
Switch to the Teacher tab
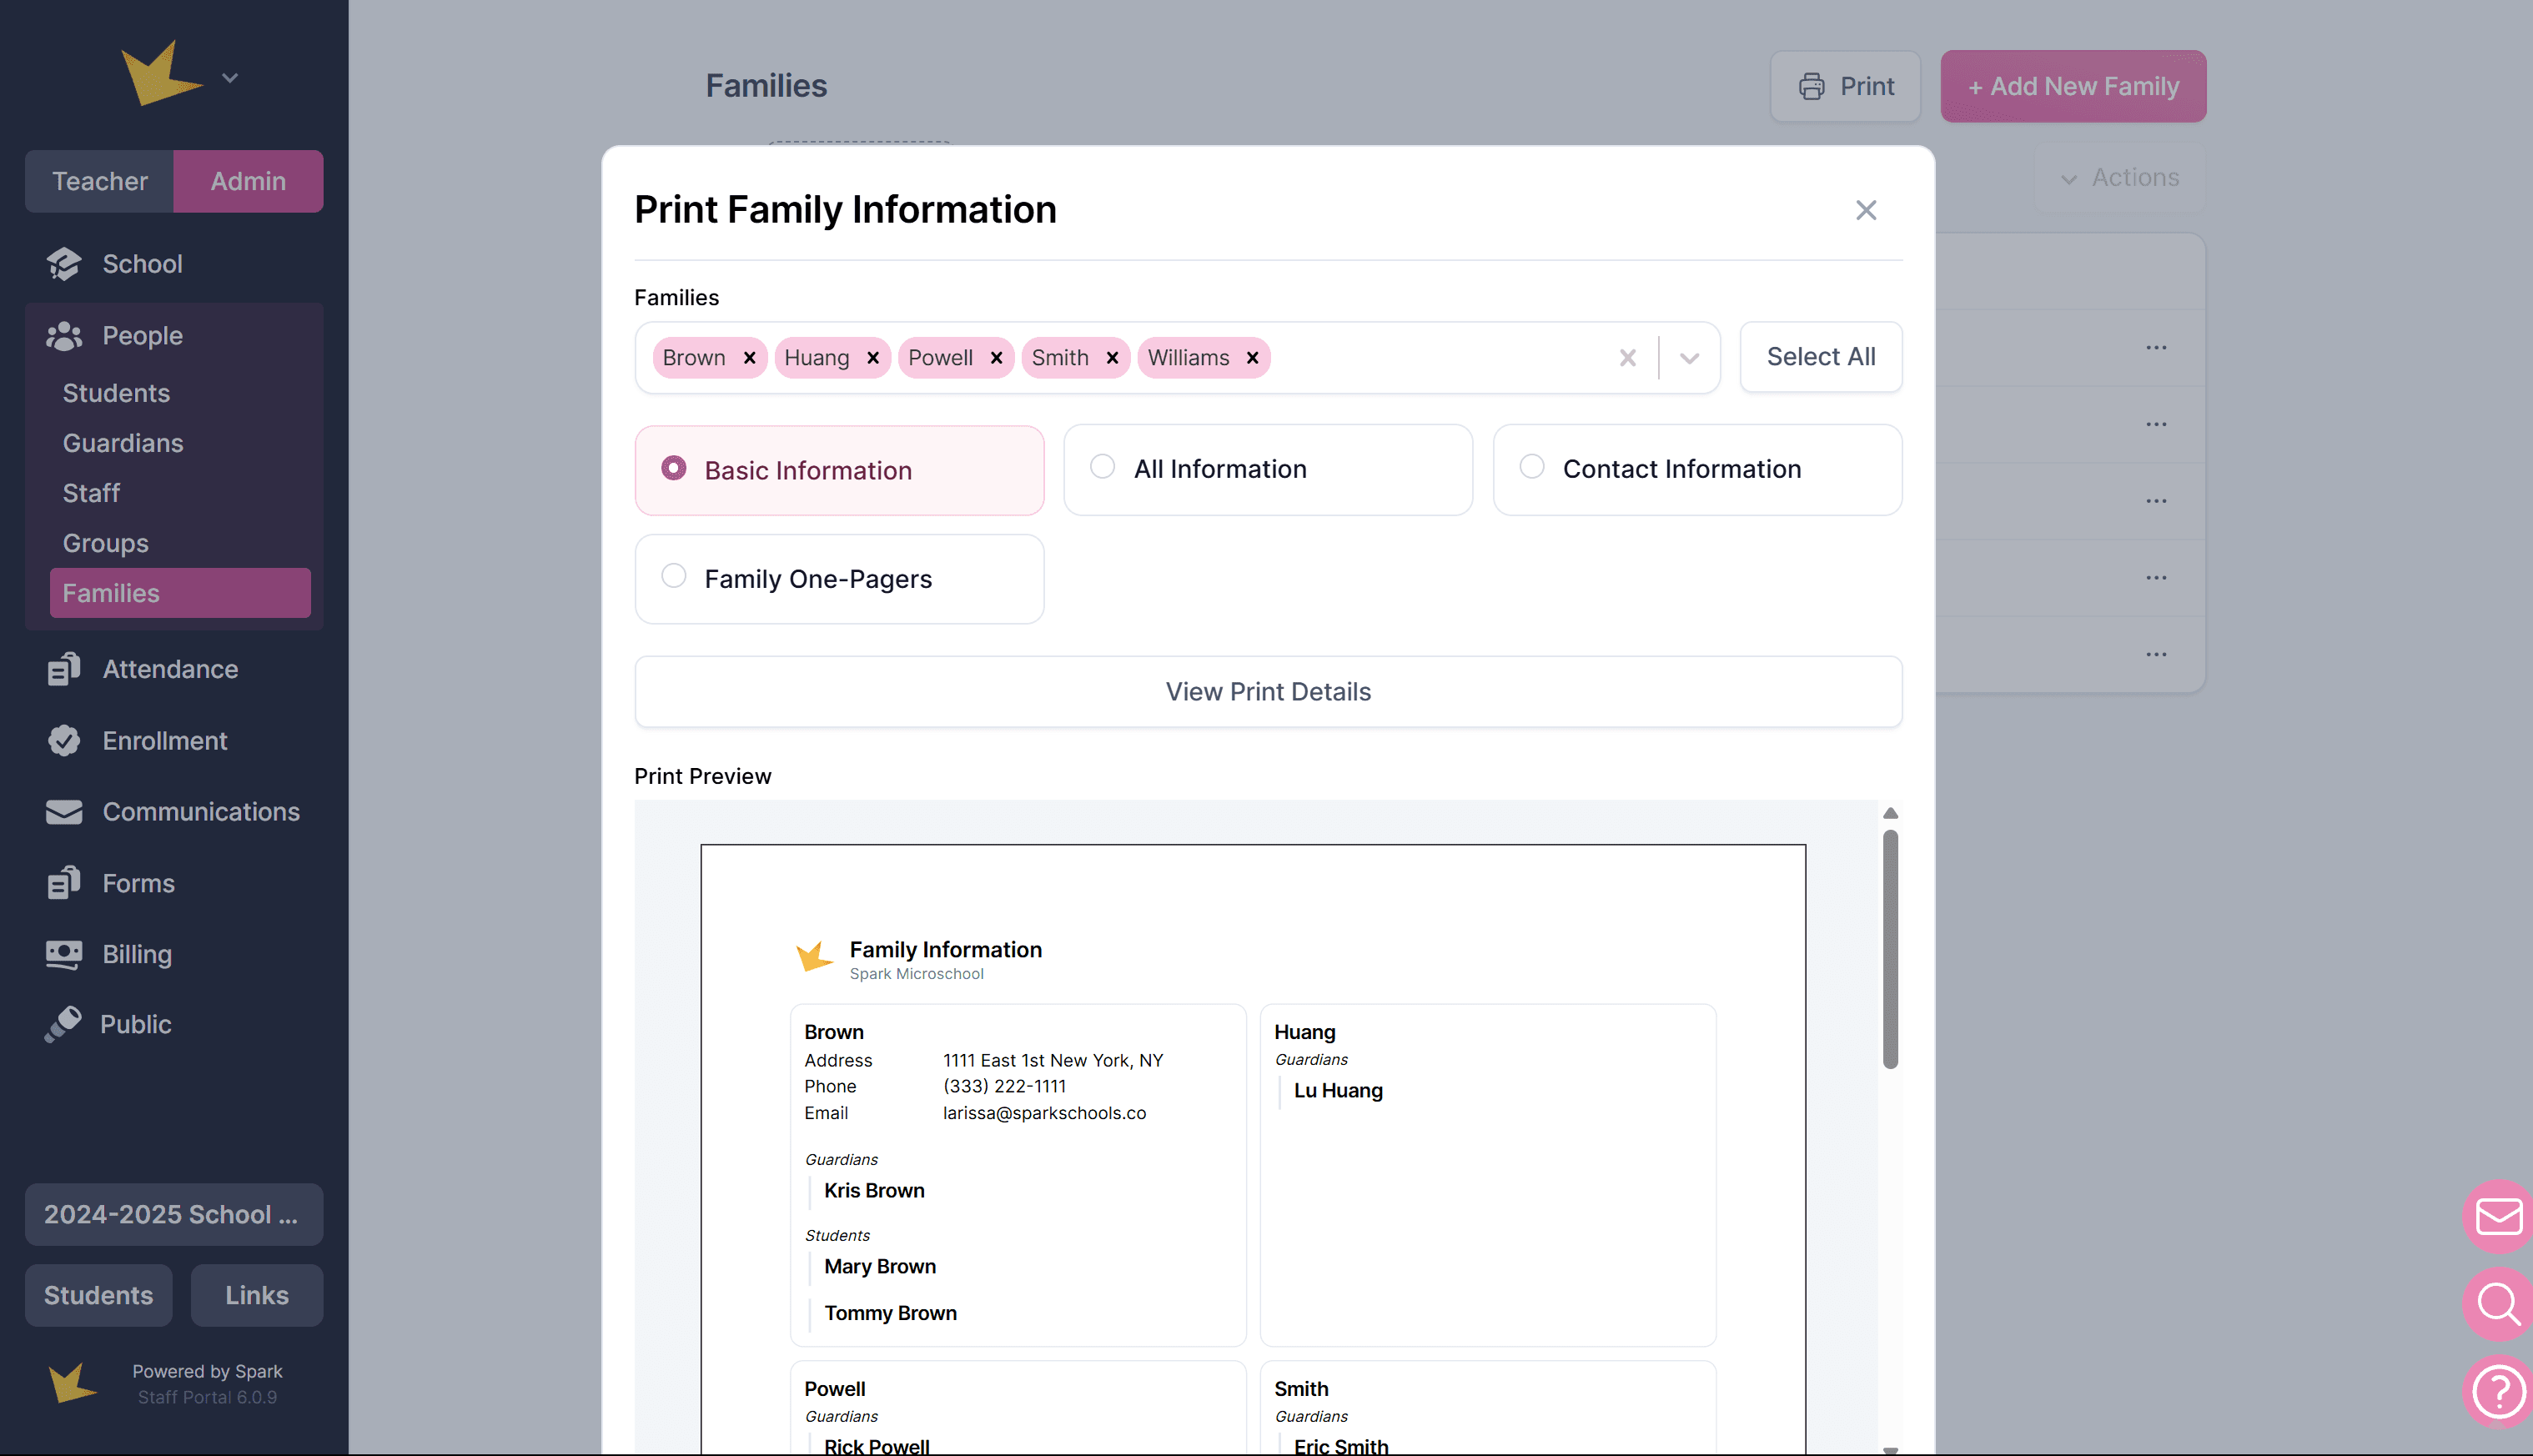point(99,181)
